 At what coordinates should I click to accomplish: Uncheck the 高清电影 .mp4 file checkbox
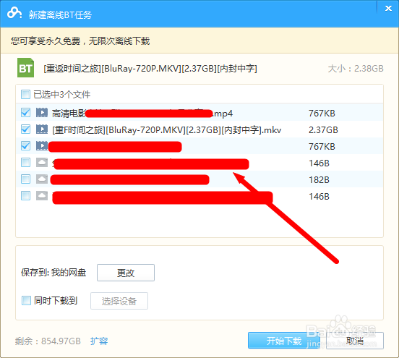click(25, 113)
